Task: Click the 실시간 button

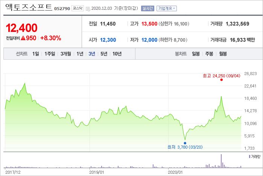Action: point(147,8)
